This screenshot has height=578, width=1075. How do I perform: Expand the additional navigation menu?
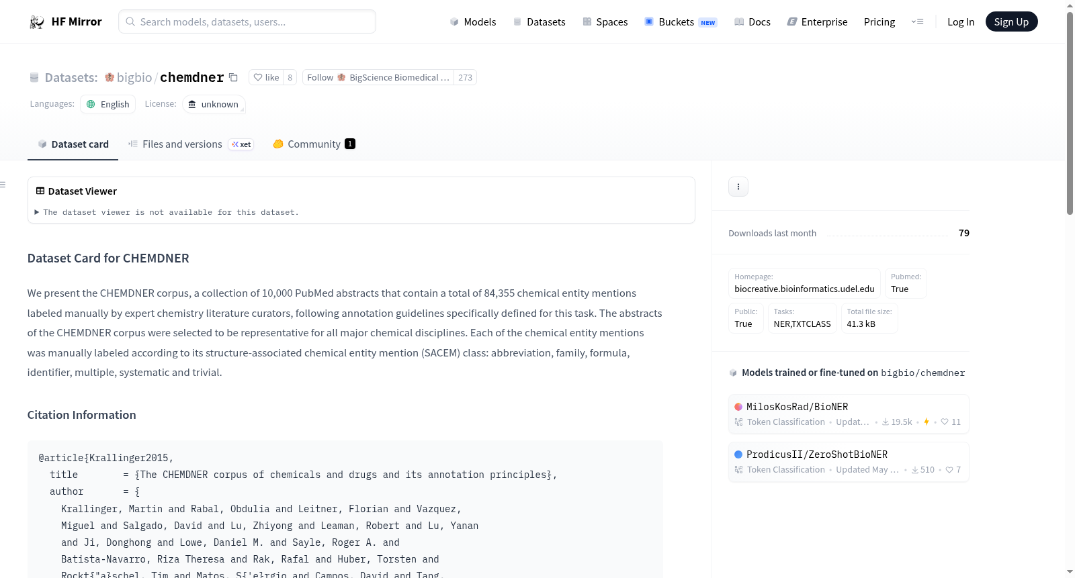pyautogui.click(x=917, y=22)
